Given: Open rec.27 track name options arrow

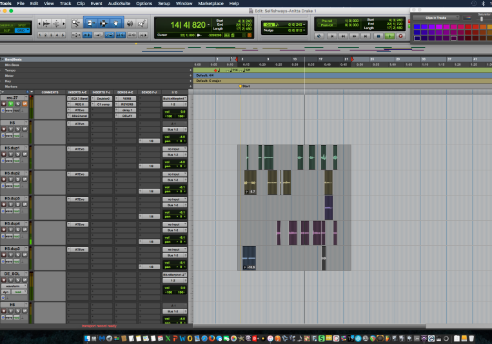Looking at the screenshot, I should pos(26,97).
